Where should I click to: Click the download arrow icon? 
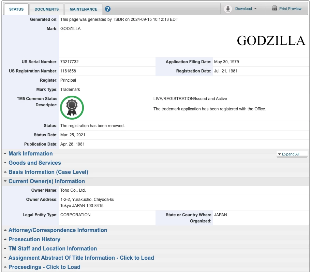click(228, 9)
